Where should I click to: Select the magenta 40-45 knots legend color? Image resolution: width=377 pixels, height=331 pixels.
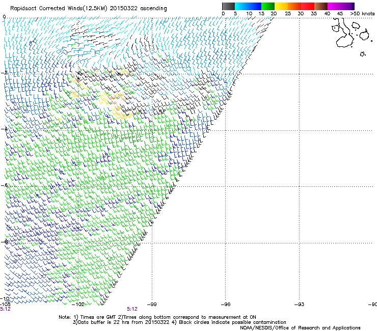(x=334, y=6)
